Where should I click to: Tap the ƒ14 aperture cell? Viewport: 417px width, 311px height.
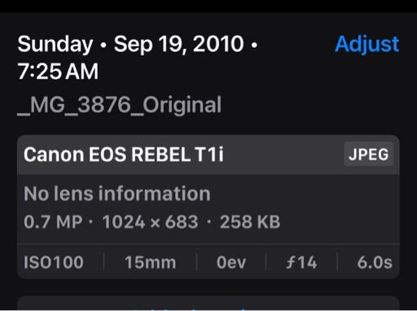pos(301,262)
